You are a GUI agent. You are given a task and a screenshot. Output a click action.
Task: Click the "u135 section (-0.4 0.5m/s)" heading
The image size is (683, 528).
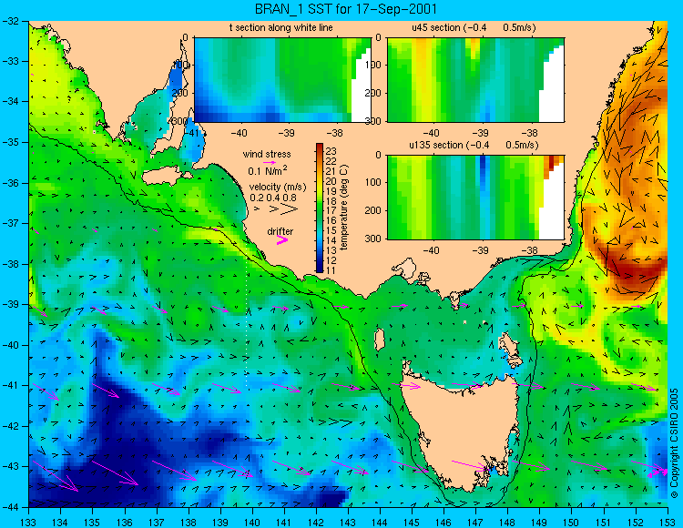coord(474,145)
